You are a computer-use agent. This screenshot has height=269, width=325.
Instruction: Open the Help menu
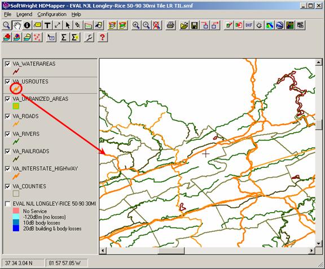coord(76,14)
